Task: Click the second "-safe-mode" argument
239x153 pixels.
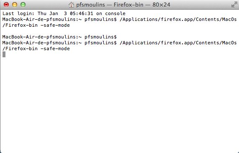Action: [x=55, y=49]
